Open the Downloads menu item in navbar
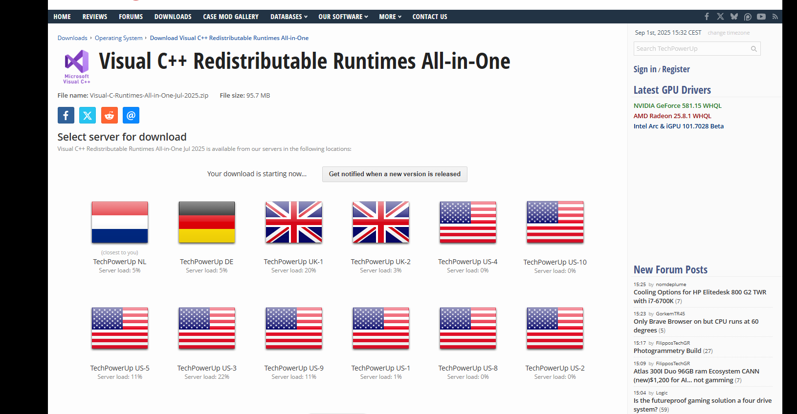Screen dimensions: 797x414 coord(173,17)
